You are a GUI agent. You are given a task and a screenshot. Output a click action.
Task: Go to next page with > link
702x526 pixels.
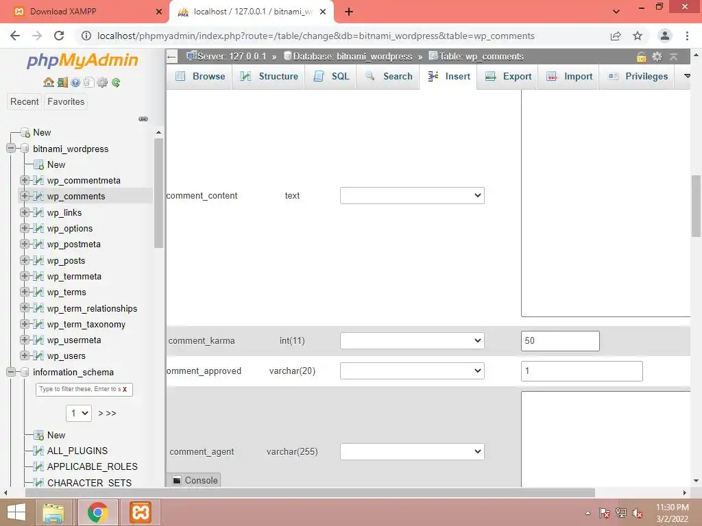click(101, 413)
